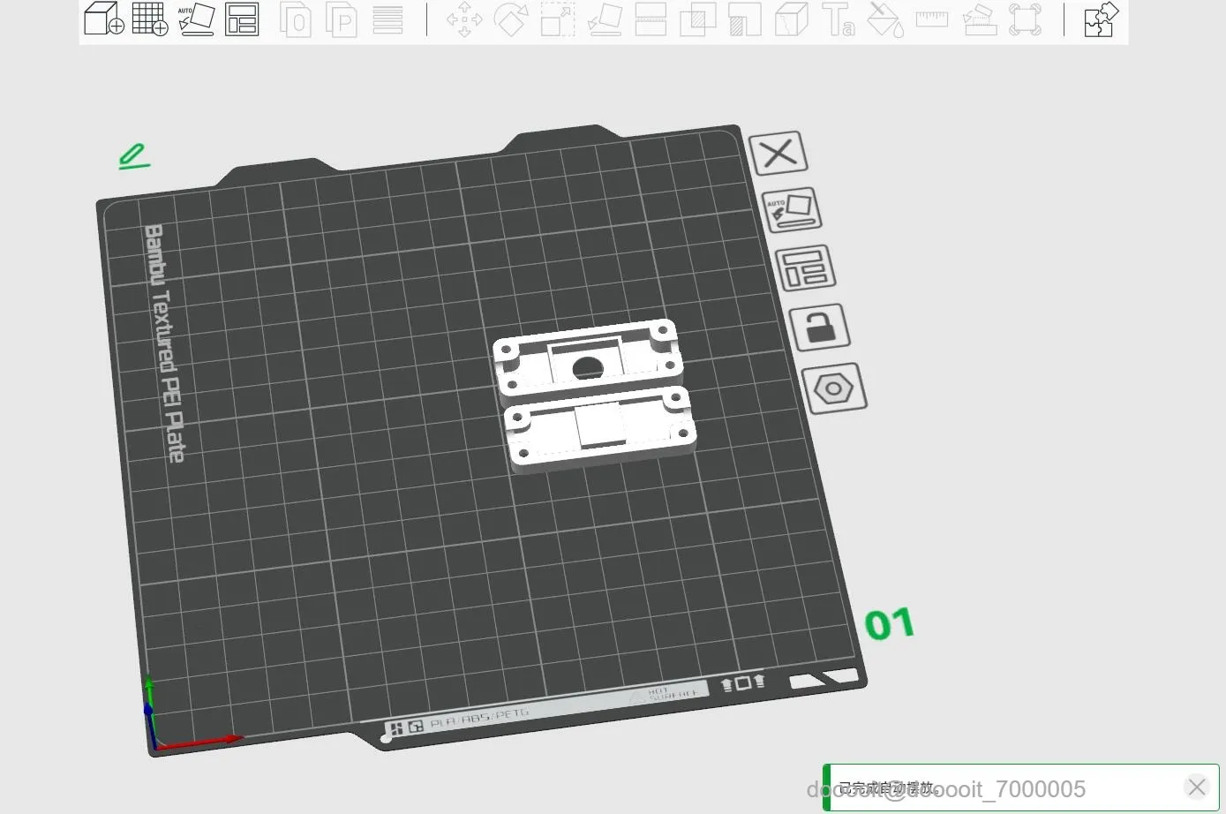This screenshot has height=814, width=1226.
Task: Open plate settings hexagon nut icon
Action: pos(833,388)
